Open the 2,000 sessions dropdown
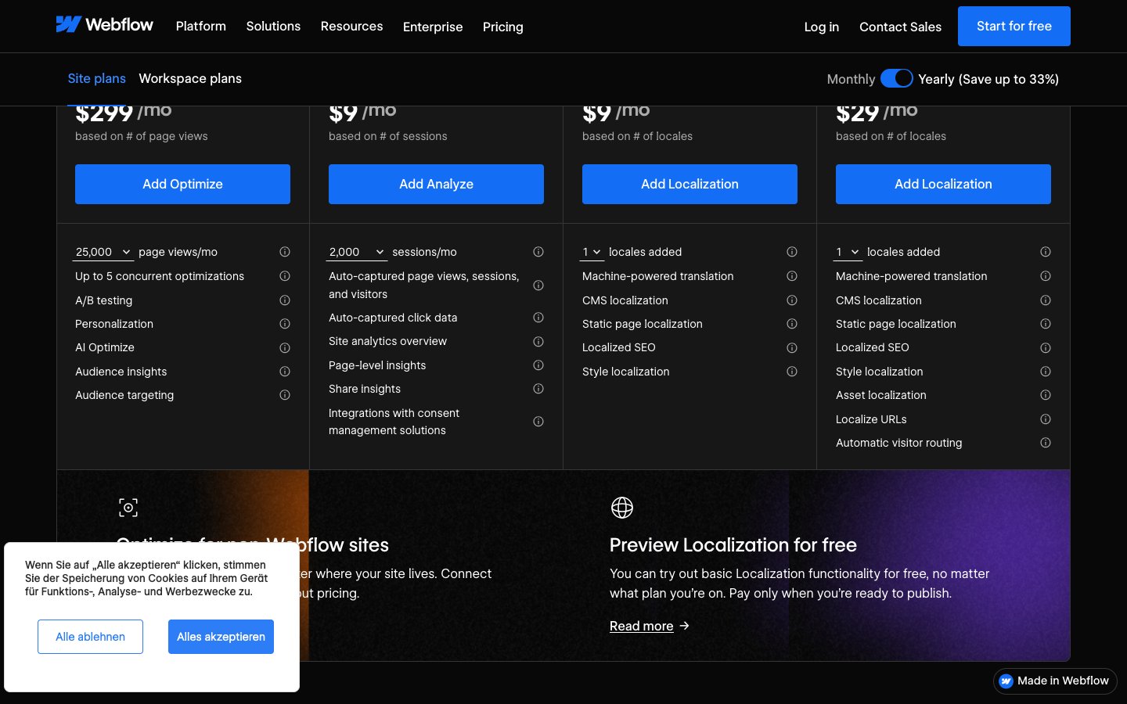 pyautogui.click(x=357, y=252)
